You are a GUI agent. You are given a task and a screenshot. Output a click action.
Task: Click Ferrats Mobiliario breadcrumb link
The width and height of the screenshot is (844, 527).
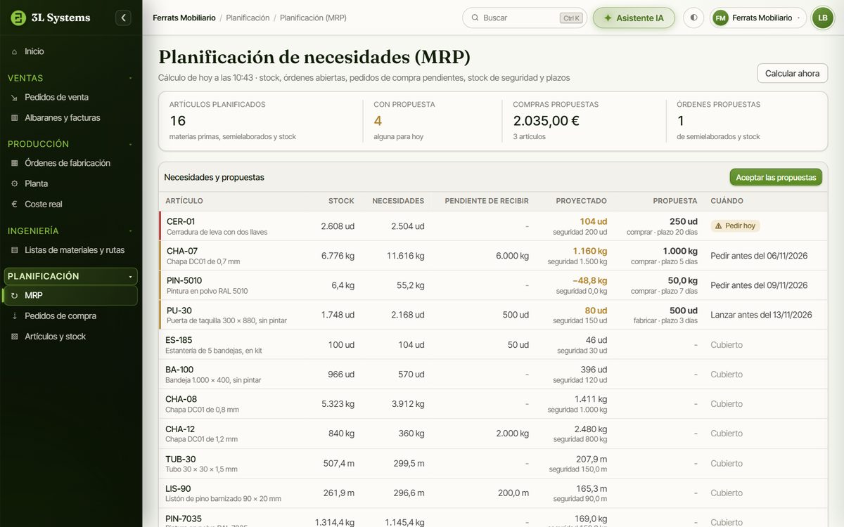coord(184,18)
